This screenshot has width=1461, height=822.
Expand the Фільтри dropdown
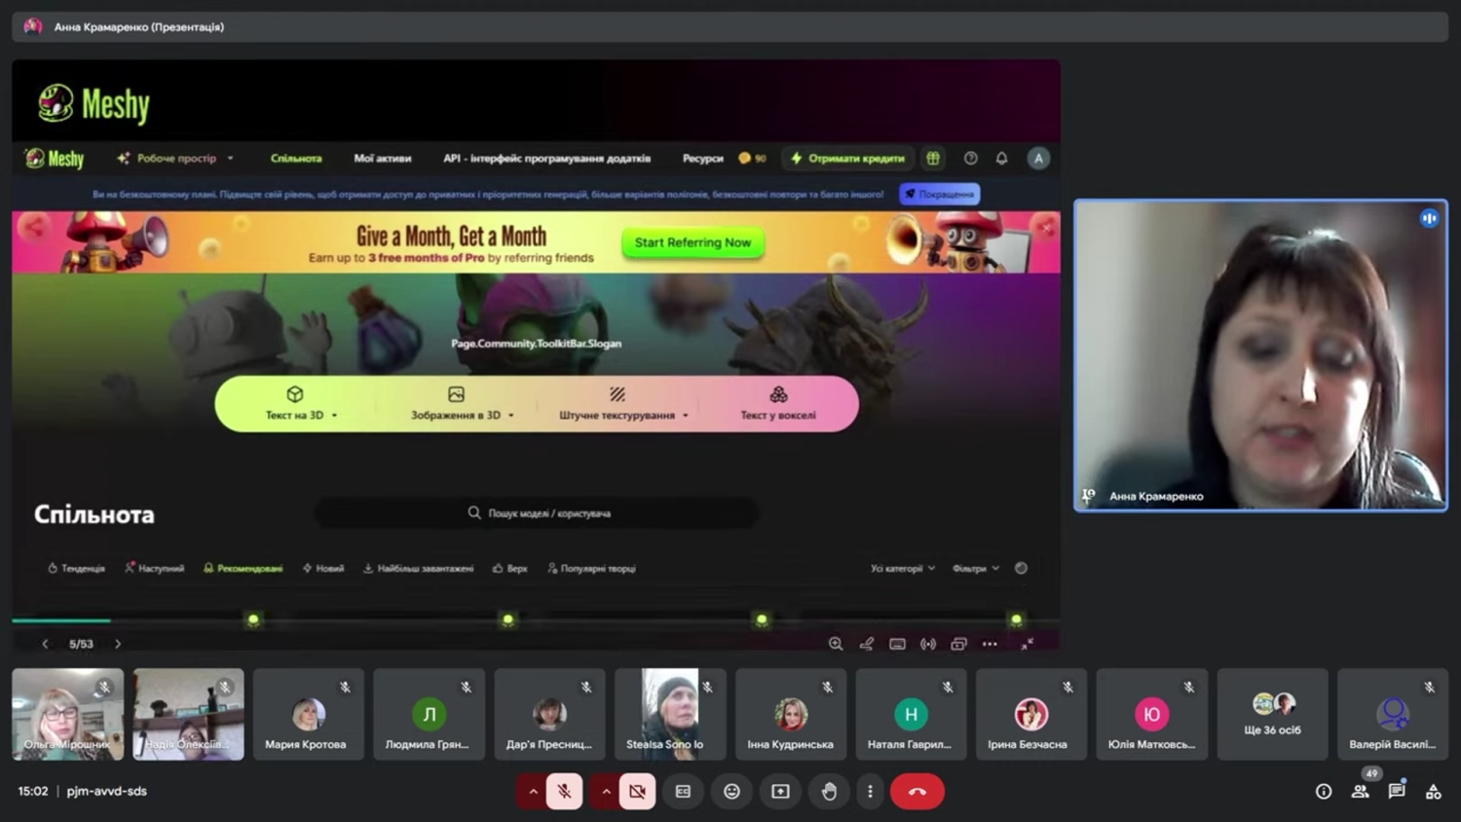975,568
